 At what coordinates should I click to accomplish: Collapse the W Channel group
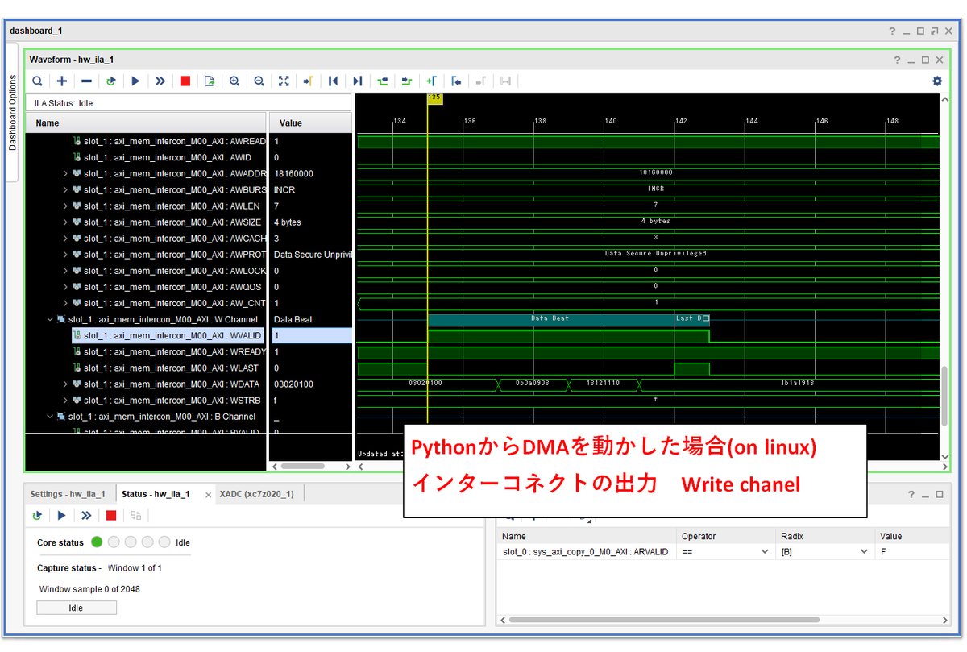(x=50, y=319)
